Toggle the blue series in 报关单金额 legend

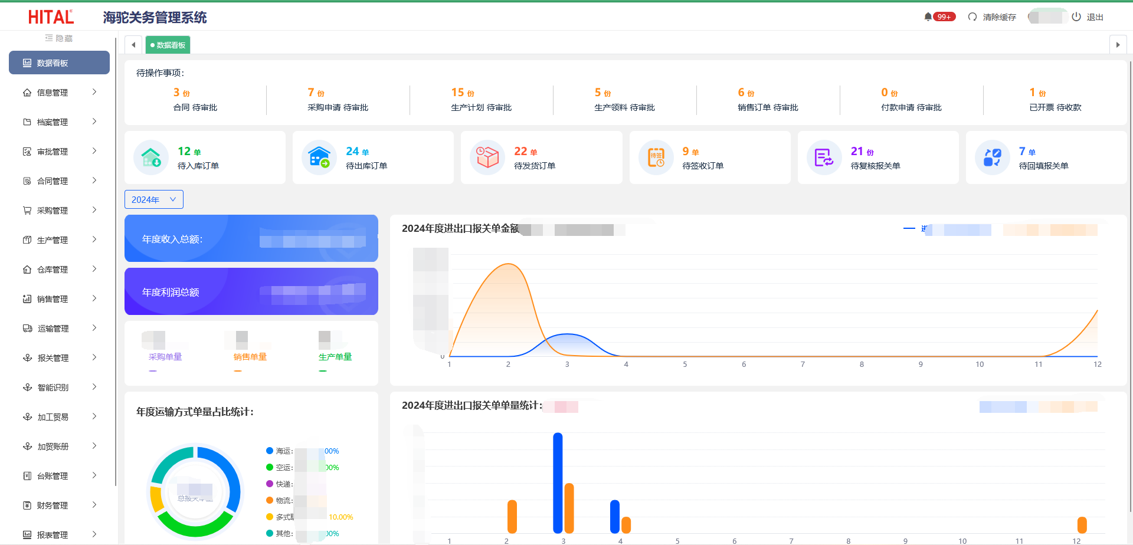[x=947, y=229]
